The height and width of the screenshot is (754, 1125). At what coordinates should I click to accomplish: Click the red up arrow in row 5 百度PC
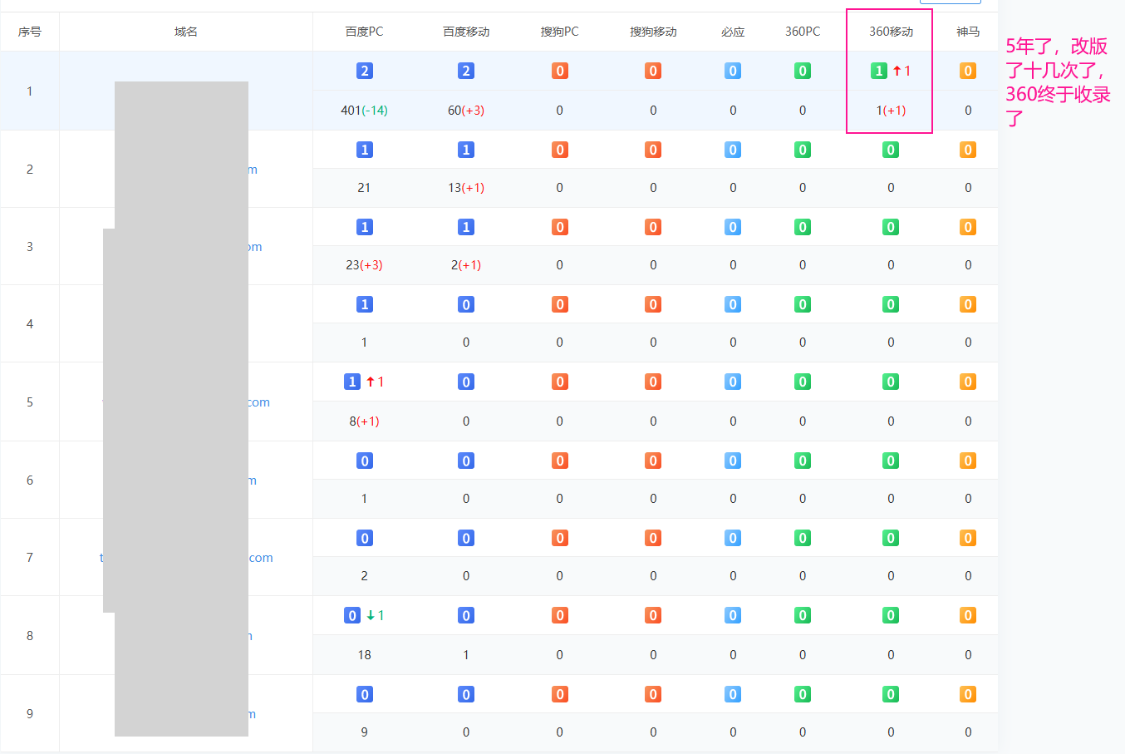pos(371,382)
